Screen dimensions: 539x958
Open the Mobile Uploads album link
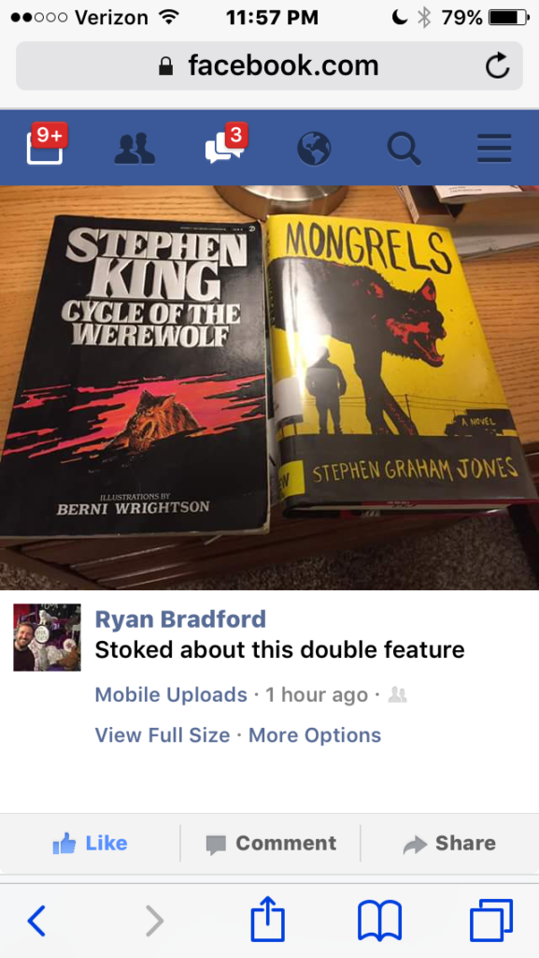tap(171, 695)
